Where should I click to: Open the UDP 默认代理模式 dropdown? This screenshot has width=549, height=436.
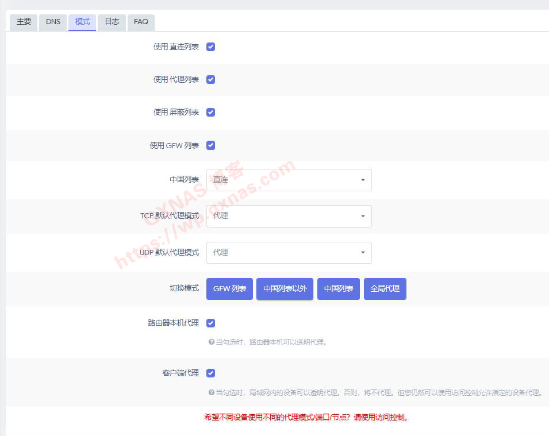[289, 252]
